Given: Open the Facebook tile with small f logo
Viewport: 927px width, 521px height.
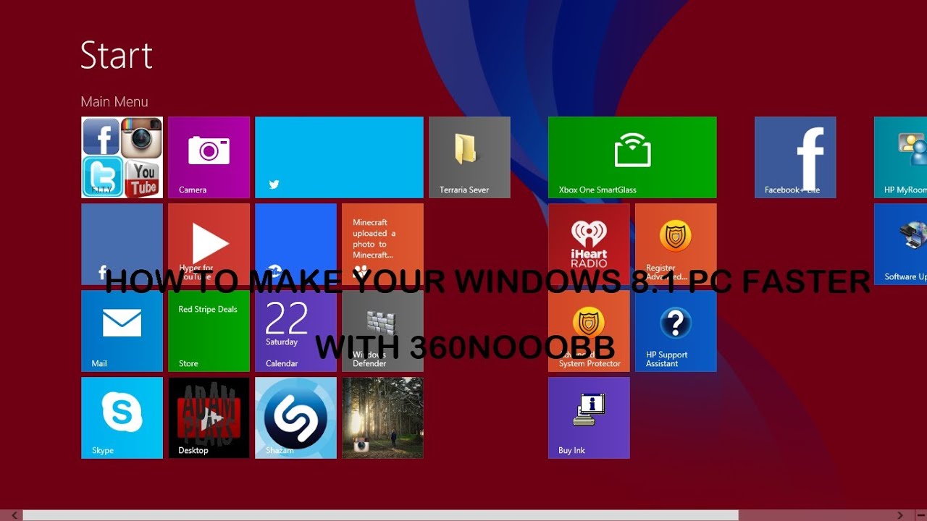Looking at the screenshot, I should 122,244.
